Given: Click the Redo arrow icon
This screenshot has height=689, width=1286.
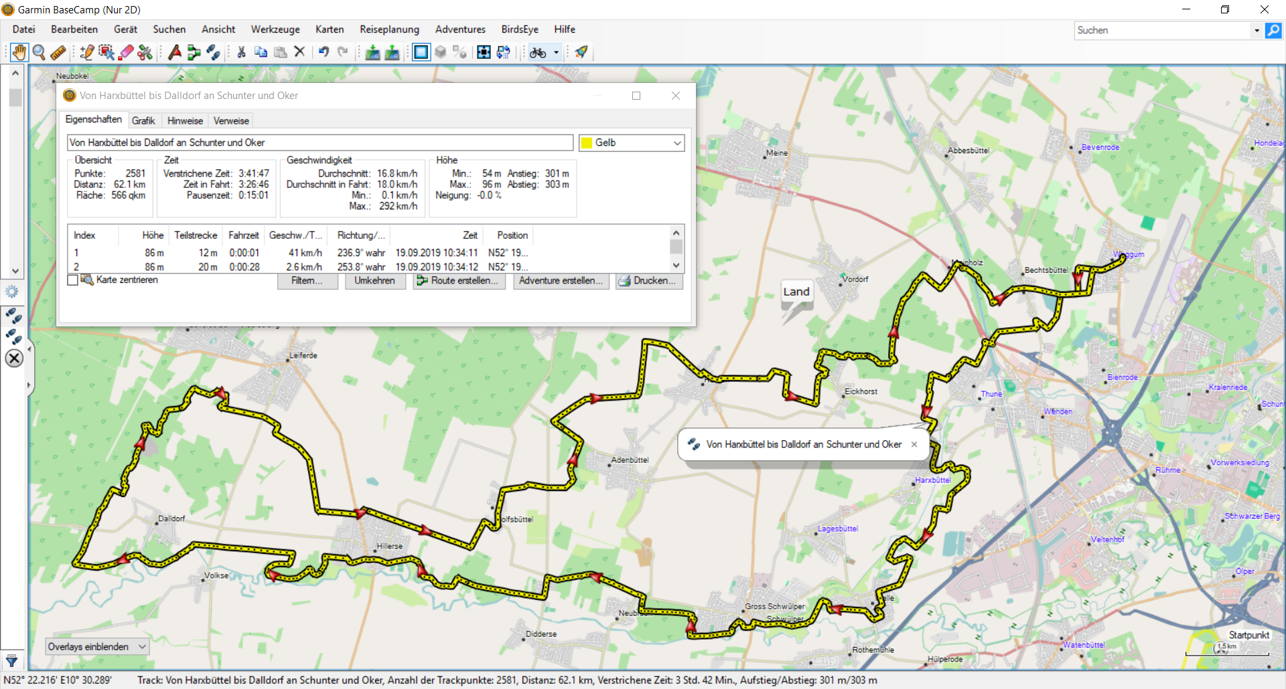Looking at the screenshot, I should [x=343, y=52].
